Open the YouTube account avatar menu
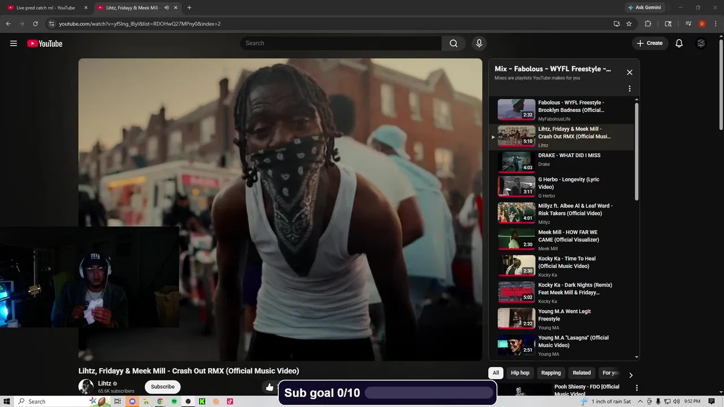Viewport: 724px width, 407px height. 701,44
